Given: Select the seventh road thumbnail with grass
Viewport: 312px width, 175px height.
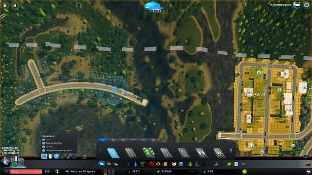Looking at the screenshot, I should coord(219,153).
